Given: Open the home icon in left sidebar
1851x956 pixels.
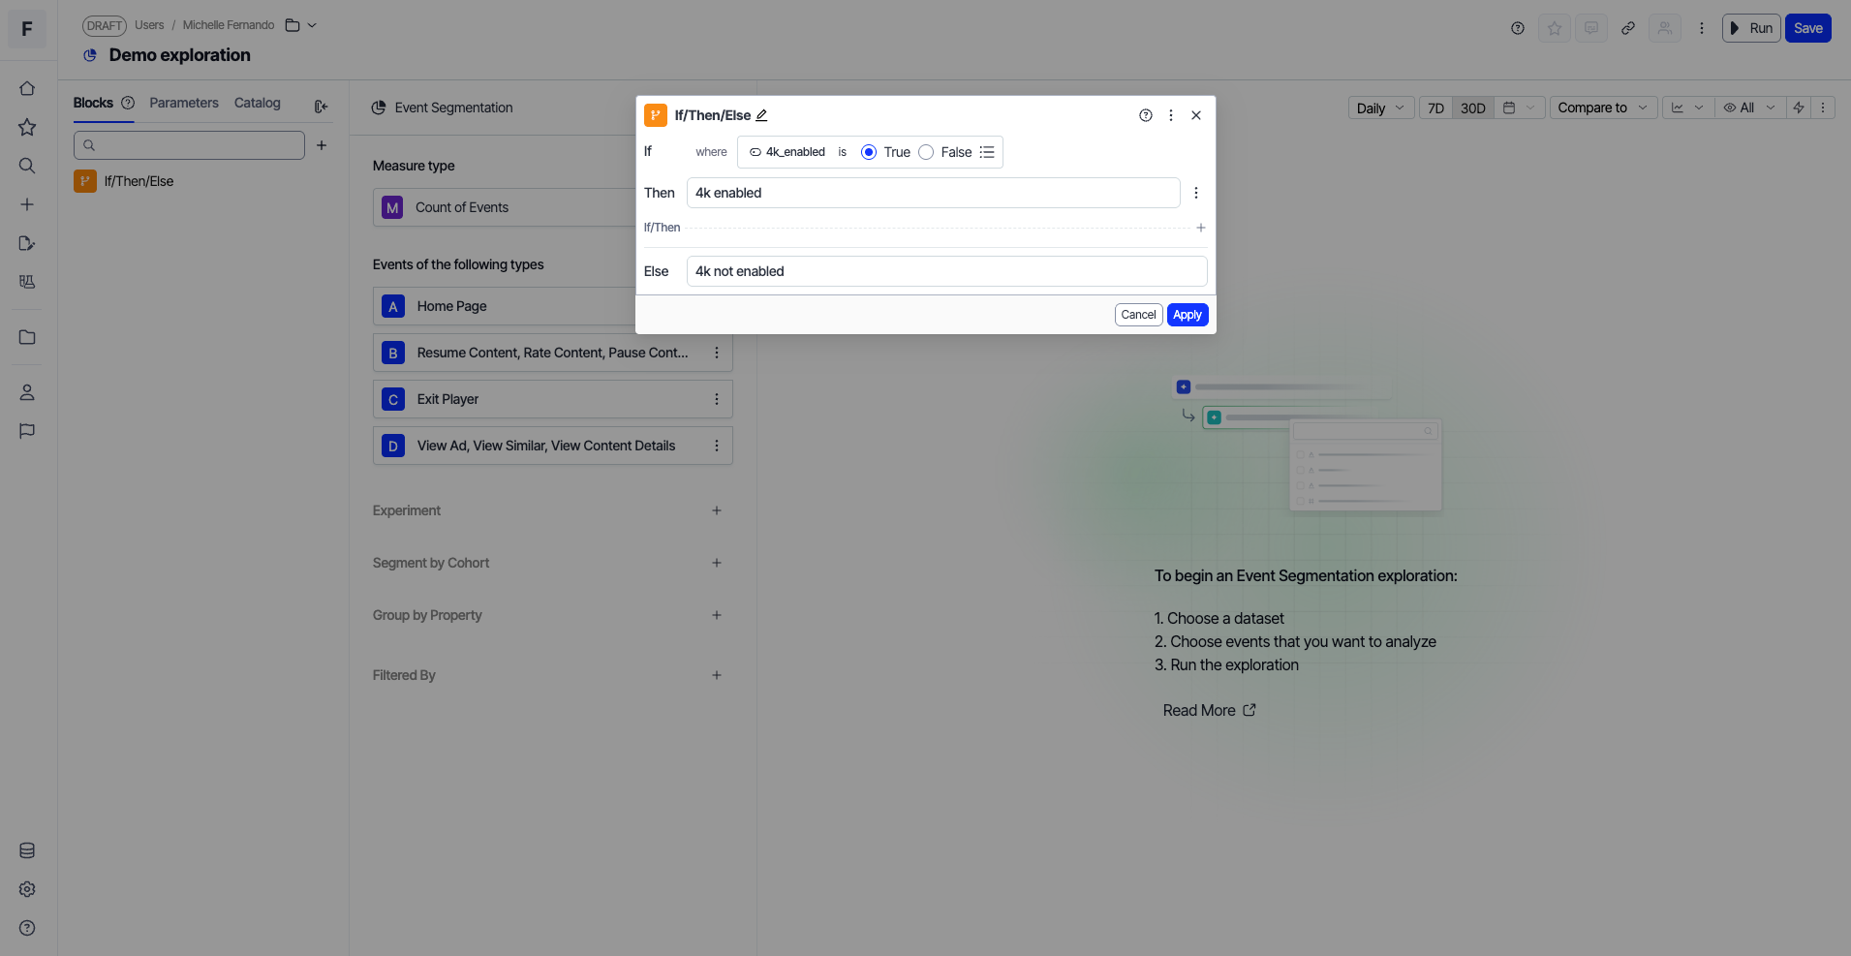Looking at the screenshot, I should 27,88.
